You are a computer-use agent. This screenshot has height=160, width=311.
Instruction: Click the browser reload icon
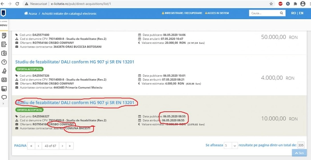tap(17, 4)
